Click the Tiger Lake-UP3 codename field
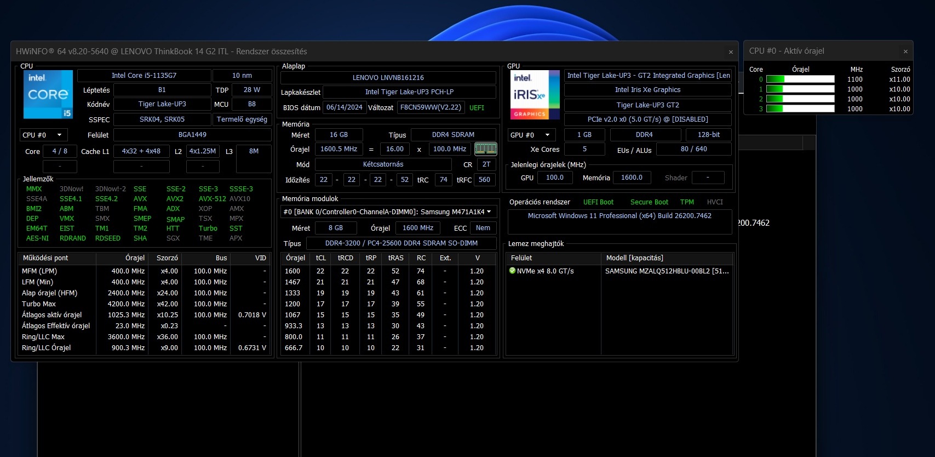Image resolution: width=935 pixels, height=457 pixels. point(162,104)
